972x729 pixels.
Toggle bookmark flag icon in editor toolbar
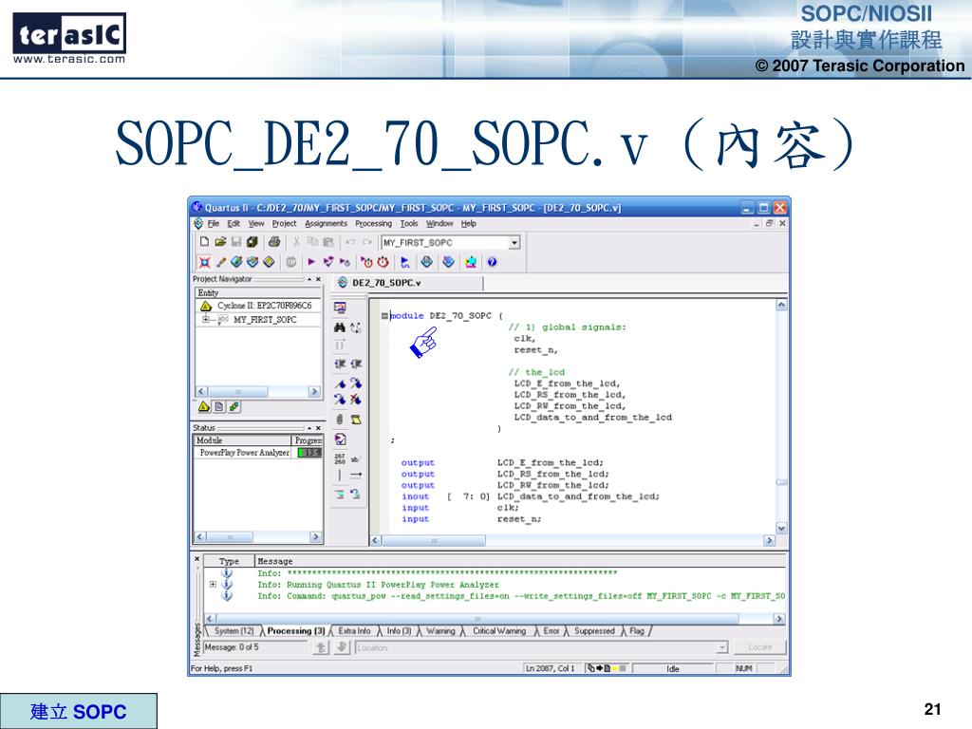340,383
